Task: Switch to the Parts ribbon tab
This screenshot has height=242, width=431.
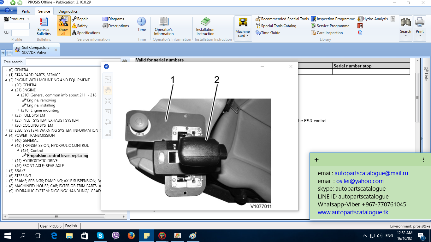Action: pyautogui.click(x=26, y=11)
